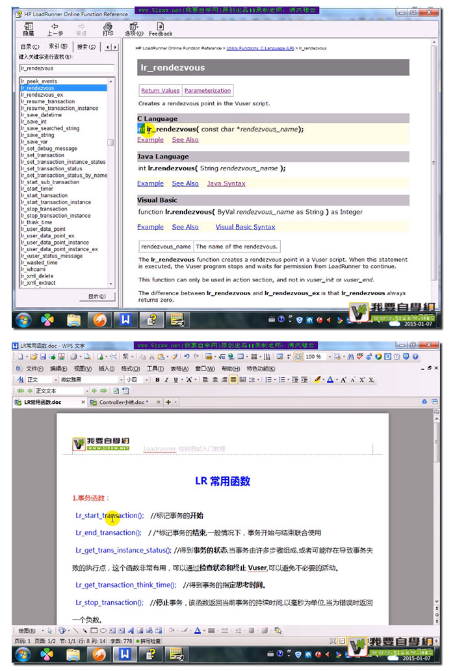The width and height of the screenshot is (455, 671).
Task: Click the format painter brush icon in WPS
Action: point(174,356)
